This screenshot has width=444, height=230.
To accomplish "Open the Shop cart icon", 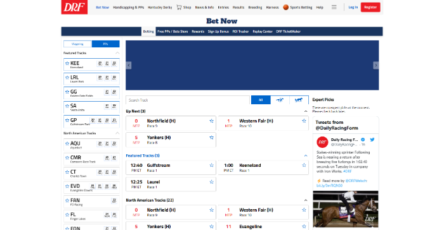I will [179, 7].
